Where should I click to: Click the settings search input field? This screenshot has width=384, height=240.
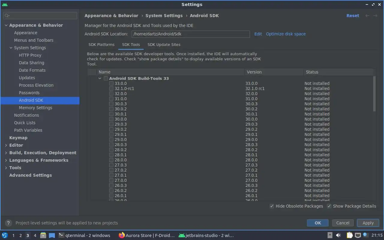point(40,16)
